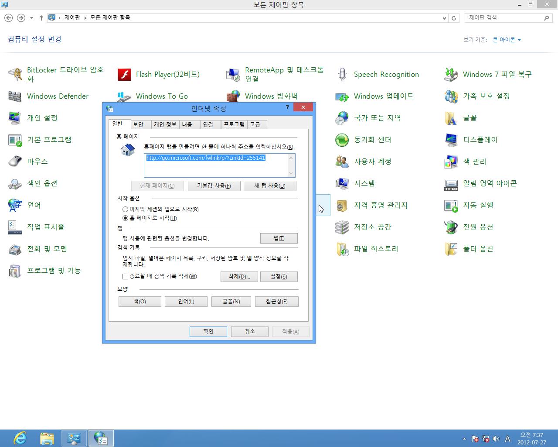Show hidden tray icons arrow
The width and height of the screenshot is (558, 447).
[464, 439]
